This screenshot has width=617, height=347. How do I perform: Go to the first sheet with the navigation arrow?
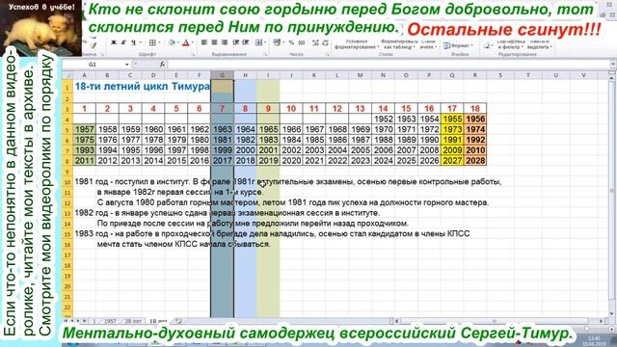66,321
